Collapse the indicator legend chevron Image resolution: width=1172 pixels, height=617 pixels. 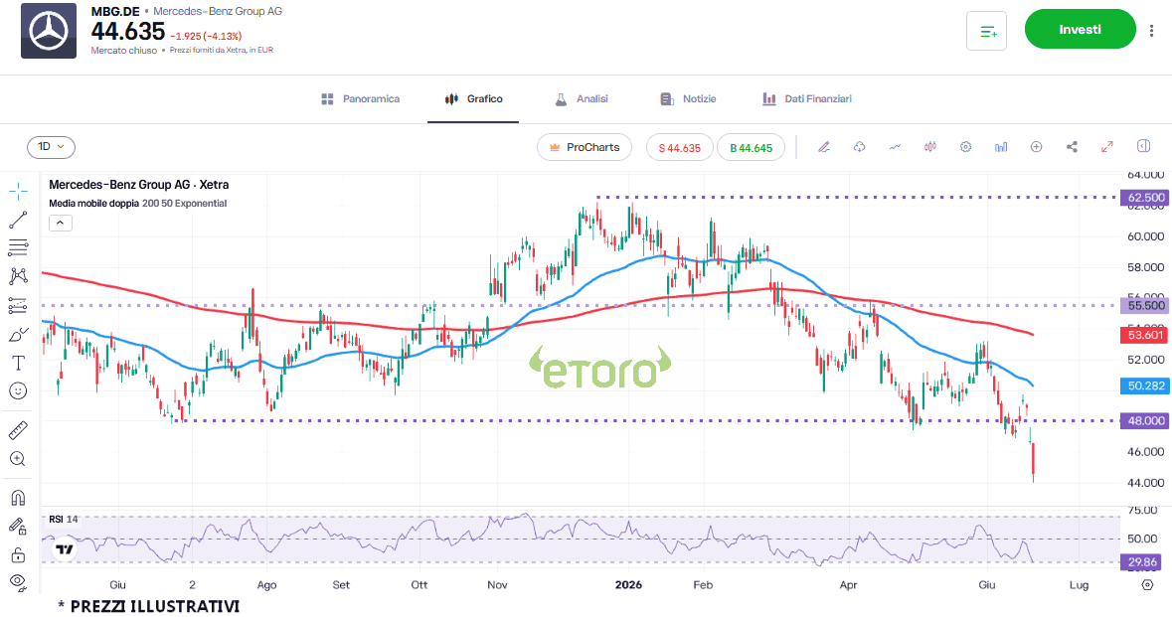point(61,223)
